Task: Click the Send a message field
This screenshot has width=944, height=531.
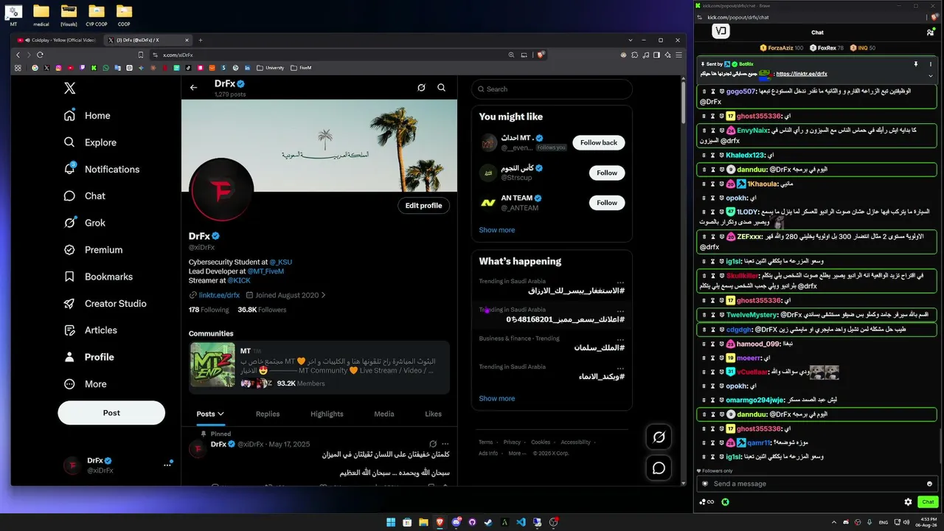Action: [x=817, y=484]
